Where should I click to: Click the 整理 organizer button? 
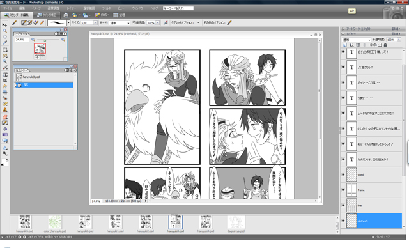point(119,15)
